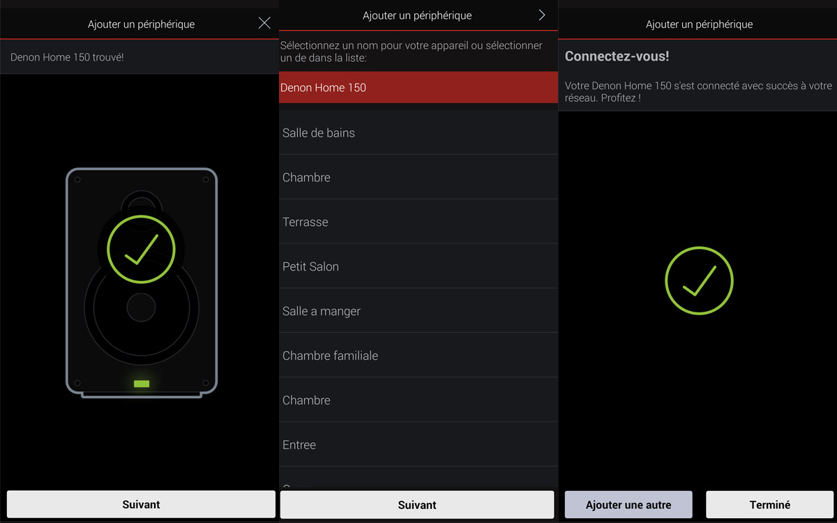This screenshot has width=837, height=523.
Task: Choose Salle a manger from the list
Action: coord(418,311)
